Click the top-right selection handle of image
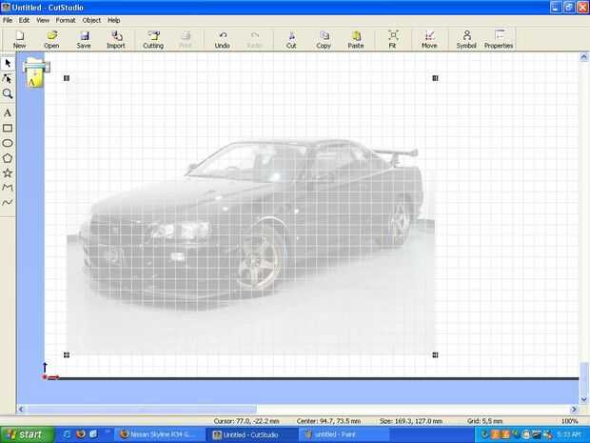The height and width of the screenshot is (443, 590). (435, 78)
